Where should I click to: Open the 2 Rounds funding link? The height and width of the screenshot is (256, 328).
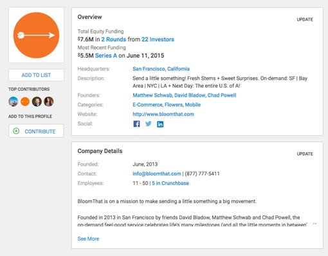[114, 39]
